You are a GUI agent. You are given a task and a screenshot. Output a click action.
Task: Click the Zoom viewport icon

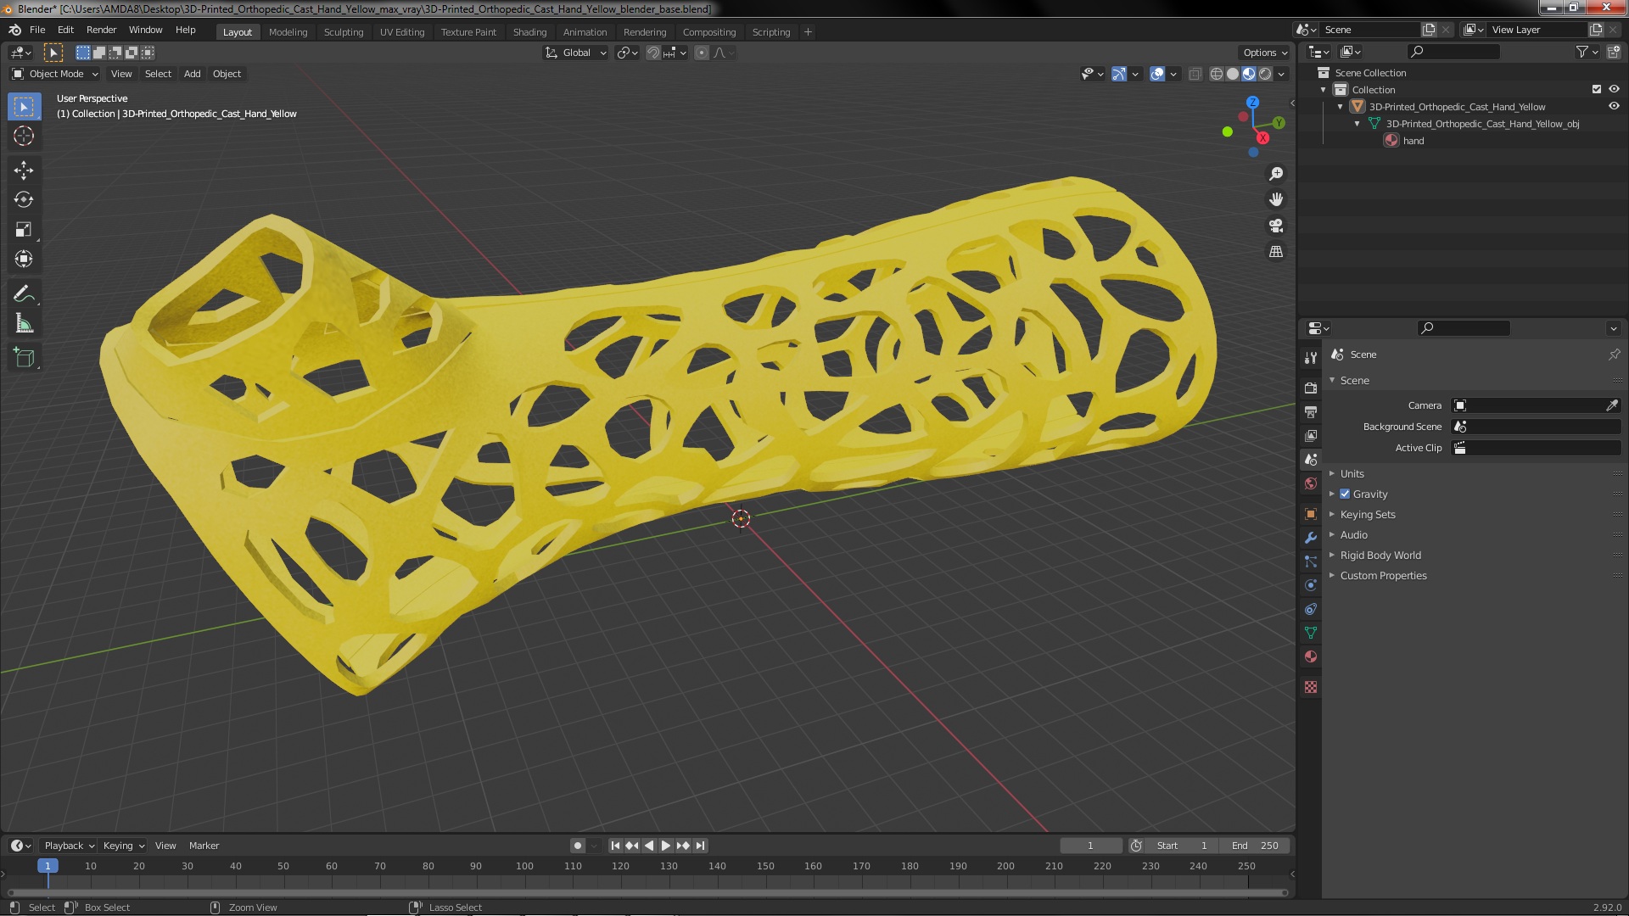pyautogui.click(x=1276, y=174)
